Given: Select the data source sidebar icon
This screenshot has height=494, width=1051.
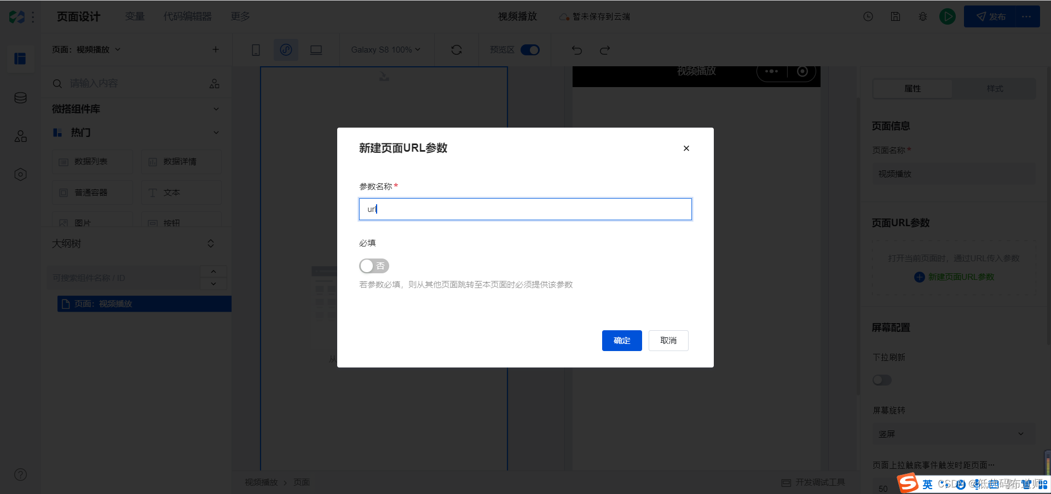Looking at the screenshot, I should [x=20, y=98].
